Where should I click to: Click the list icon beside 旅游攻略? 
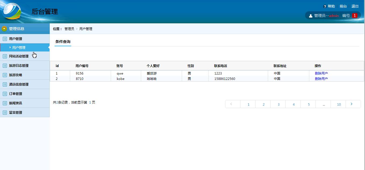click(5, 75)
